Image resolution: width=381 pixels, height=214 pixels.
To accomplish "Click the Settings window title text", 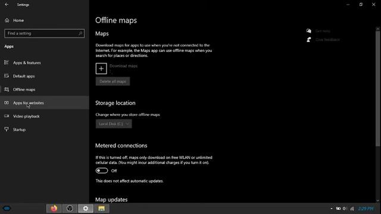I will pyautogui.click(x=23, y=5).
